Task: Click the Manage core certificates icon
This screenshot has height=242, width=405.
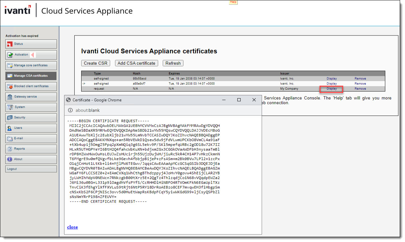Action: [x=10, y=65]
